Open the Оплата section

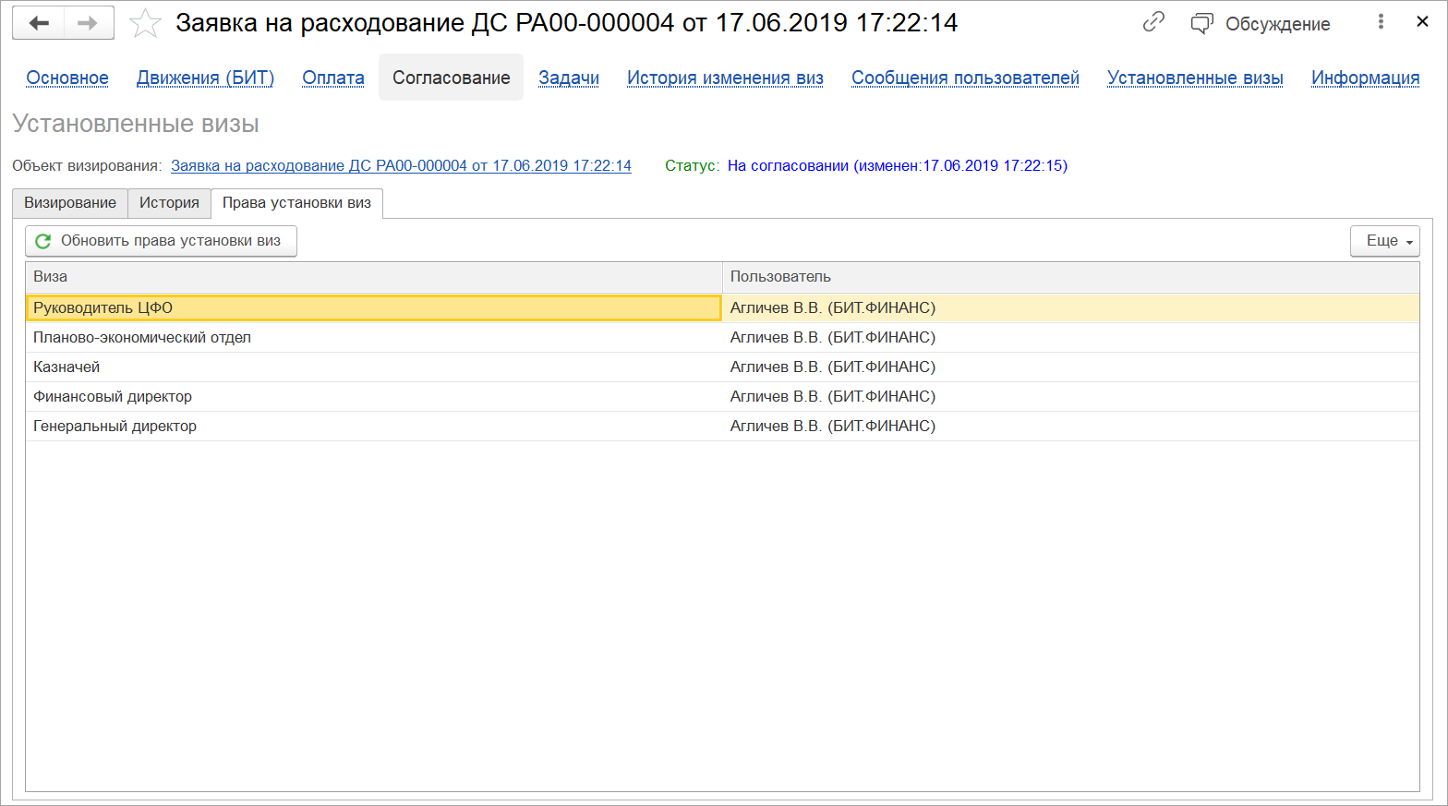(x=333, y=78)
